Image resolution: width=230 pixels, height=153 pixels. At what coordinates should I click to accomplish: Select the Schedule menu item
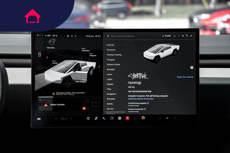pos(111,99)
